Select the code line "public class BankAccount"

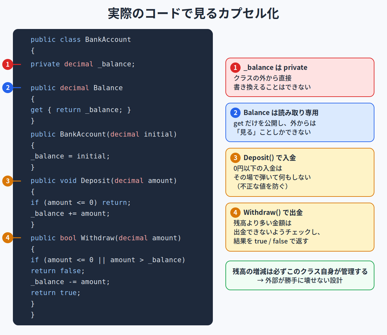click(81, 40)
